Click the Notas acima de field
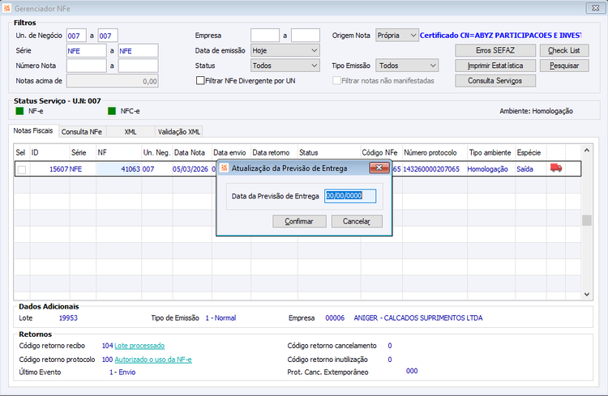This screenshot has height=396, width=608. tap(112, 81)
